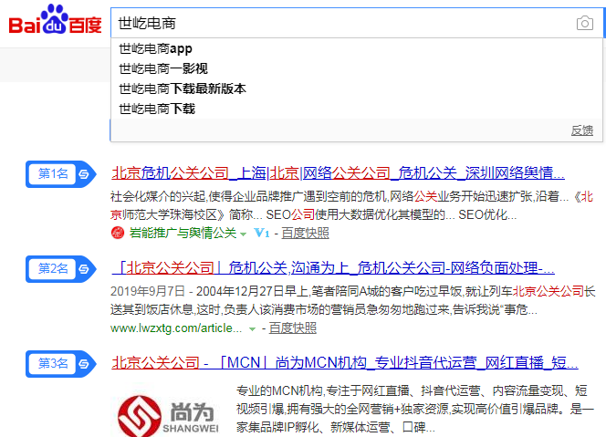The height and width of the screenshot is (437, 606).
Task: Select suggestion 世屹电商一影视
Action: 356,68
